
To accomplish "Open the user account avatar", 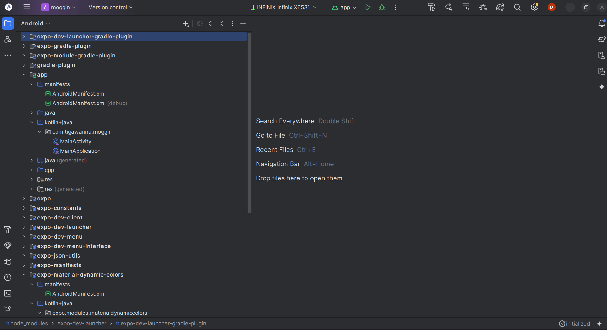I will pos(551,7).
